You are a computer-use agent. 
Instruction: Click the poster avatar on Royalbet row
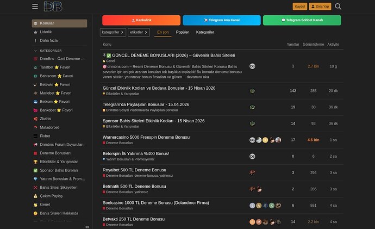click(x=252, y=173)
